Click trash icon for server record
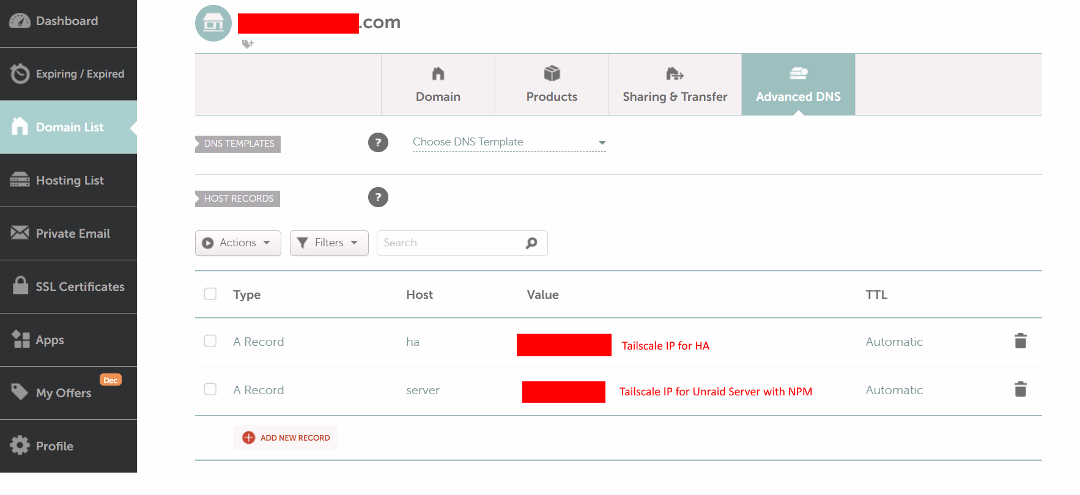Screen dimensions: 1080x495 (1020, 389)
